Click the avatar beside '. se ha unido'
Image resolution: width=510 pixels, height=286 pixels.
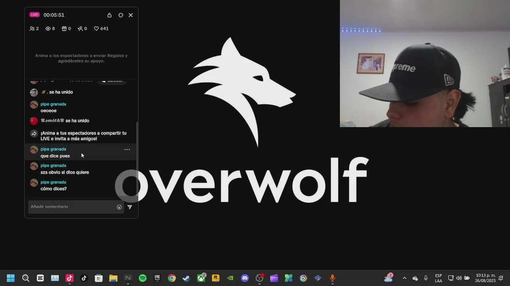[x=34, y=93]
